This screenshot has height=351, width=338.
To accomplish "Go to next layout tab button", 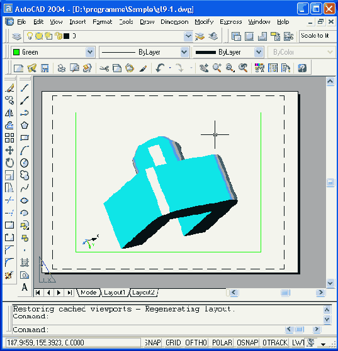I will pyautogui.click(x=59, y=293).
